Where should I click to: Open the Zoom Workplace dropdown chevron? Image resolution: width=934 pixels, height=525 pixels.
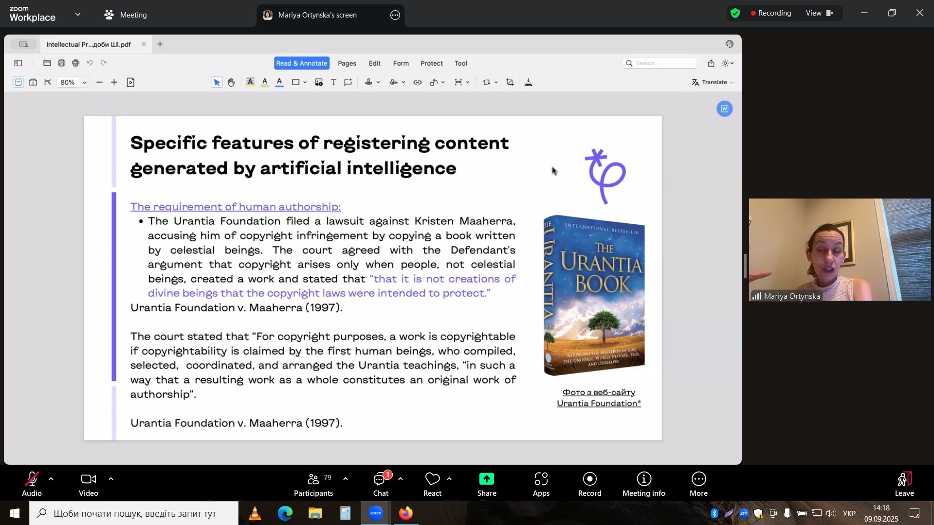pyautogui.click(x=78, y=15)
